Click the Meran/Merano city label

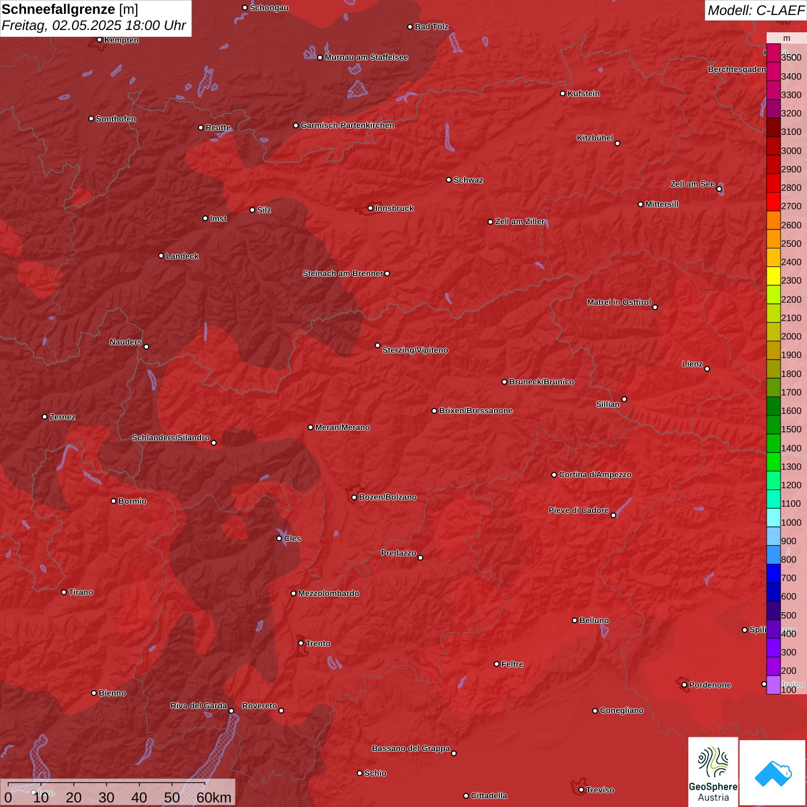pyautogui.click(x=342, y=427)
